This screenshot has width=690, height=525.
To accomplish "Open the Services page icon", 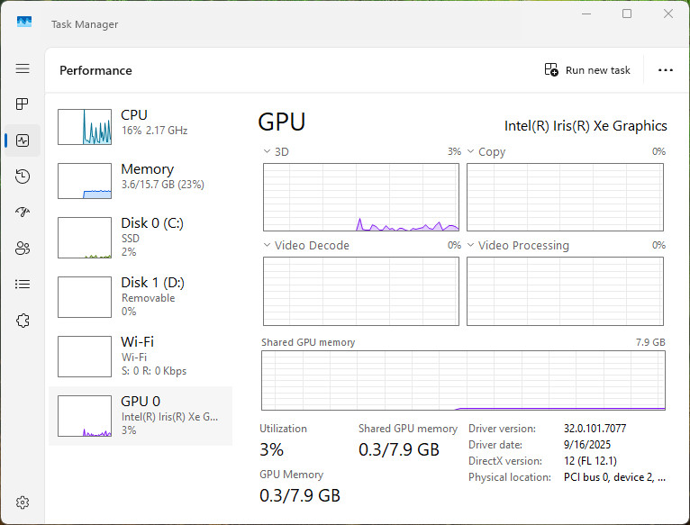I will (23, 321).
